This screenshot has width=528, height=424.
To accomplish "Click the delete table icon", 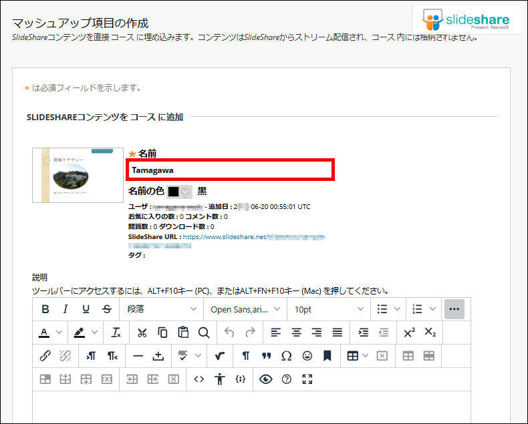I will 382,356.
